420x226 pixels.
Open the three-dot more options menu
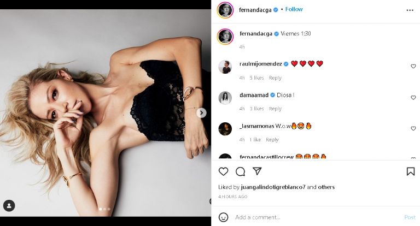pos(410,10)
